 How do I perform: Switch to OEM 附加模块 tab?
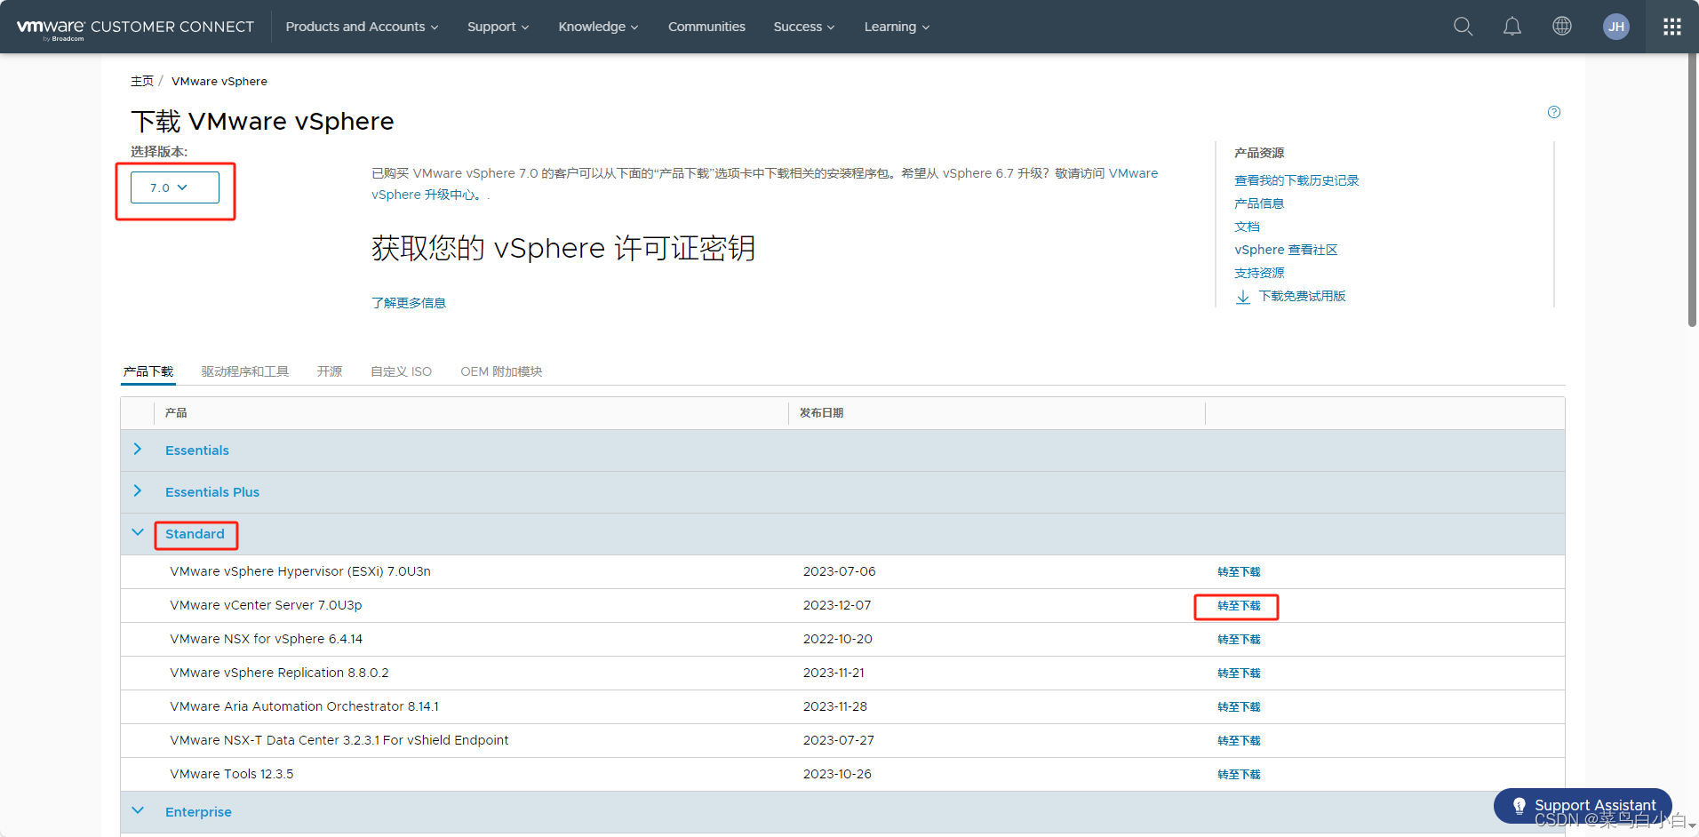tap(501, 371)
